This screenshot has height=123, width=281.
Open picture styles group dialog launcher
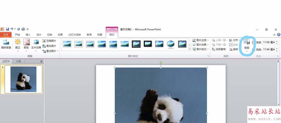coord(208,56)
